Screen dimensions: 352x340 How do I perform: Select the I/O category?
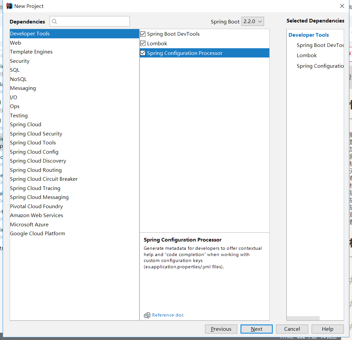74,97
